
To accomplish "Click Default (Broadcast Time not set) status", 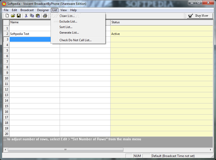I will 173,156.
